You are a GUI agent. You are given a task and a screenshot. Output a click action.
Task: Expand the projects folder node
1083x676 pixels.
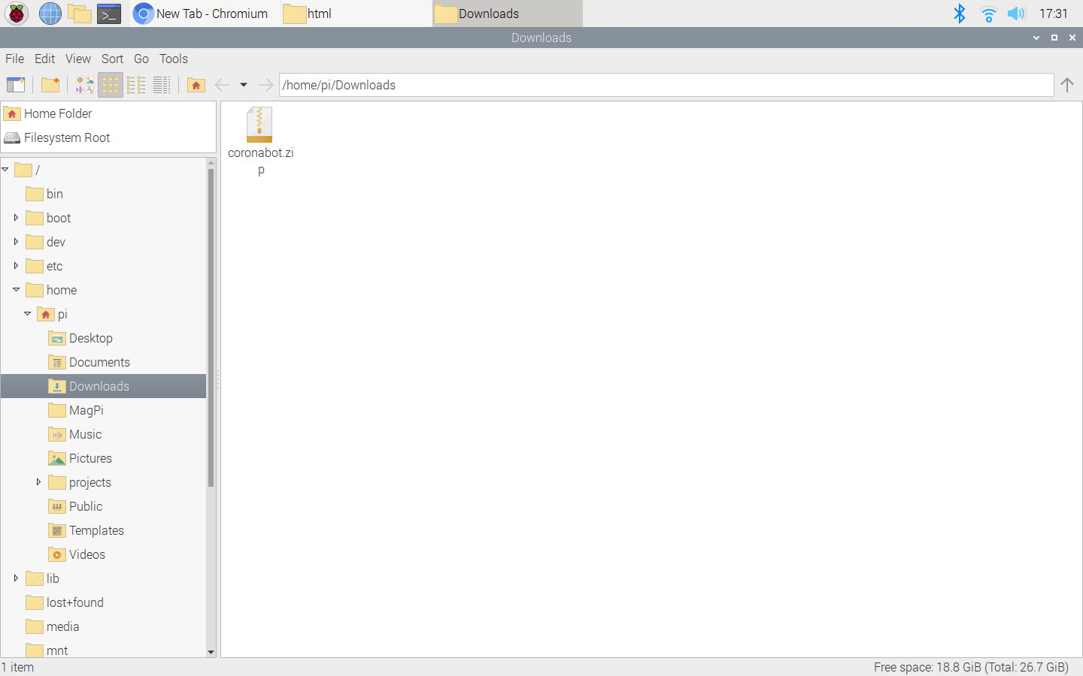38,482
